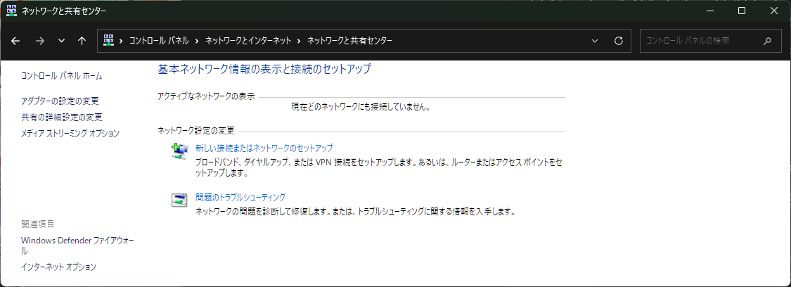791x287 pixels.
Task: Click 基本ネットワーク情報の表示と接続のセットアップ heading
Action: [264, 69]
